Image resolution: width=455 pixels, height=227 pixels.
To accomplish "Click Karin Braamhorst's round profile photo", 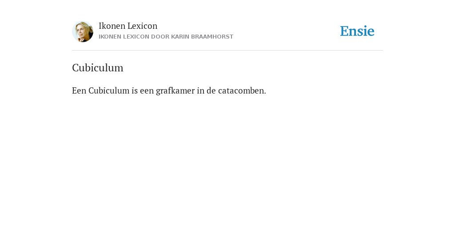I will pyautogui.click(x=83, y=31).
